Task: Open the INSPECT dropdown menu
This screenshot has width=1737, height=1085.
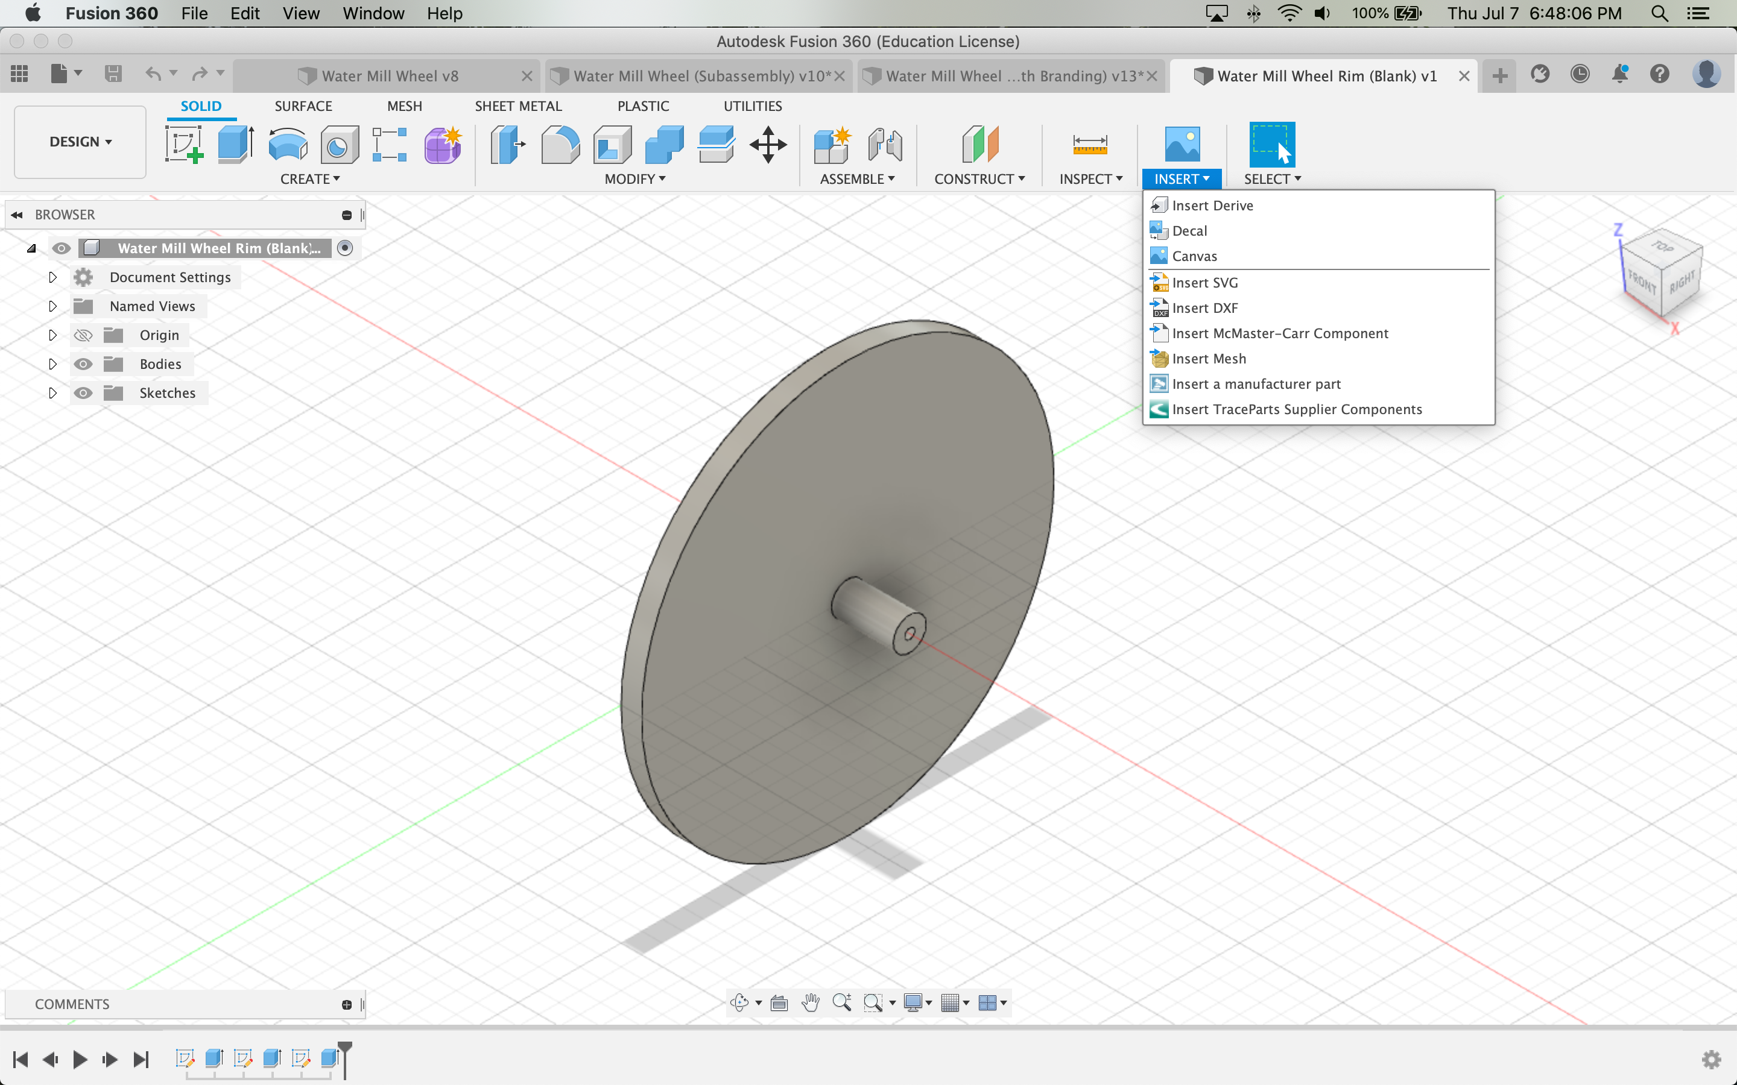Action: pyautogui.click(x=1091, y=178)
